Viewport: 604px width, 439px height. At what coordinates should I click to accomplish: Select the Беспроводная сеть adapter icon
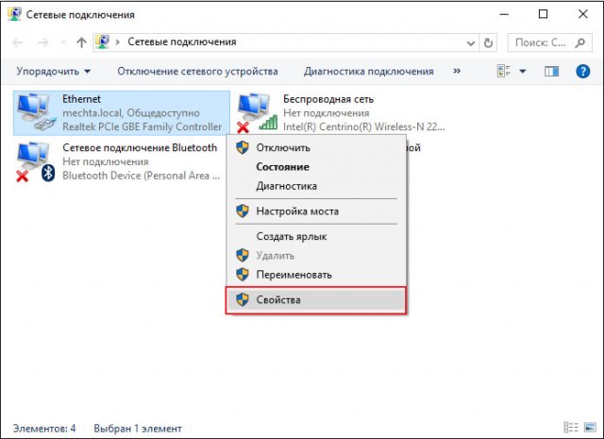tap(257, 112)
